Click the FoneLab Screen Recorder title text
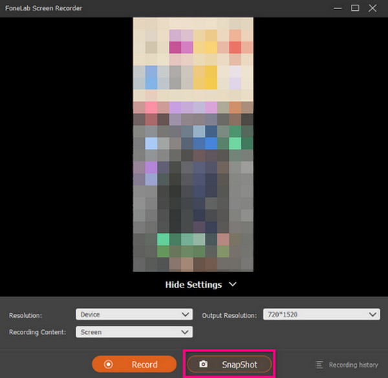388x378 pixels. (43, 8)
